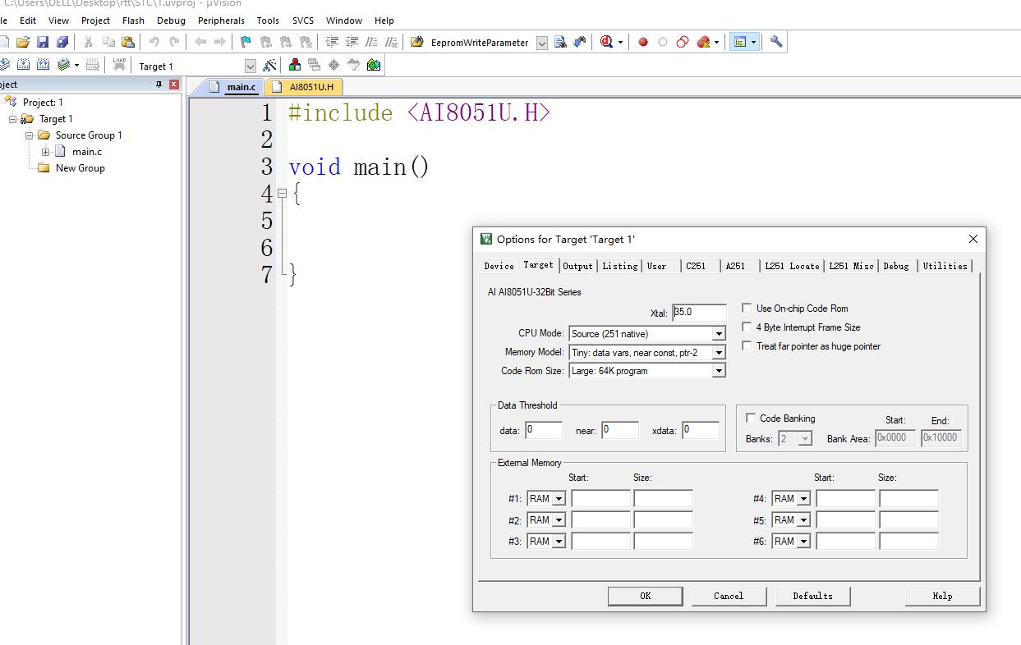Close the Project panel
This screenshot has width=1021, height=645.
(174, 85)
